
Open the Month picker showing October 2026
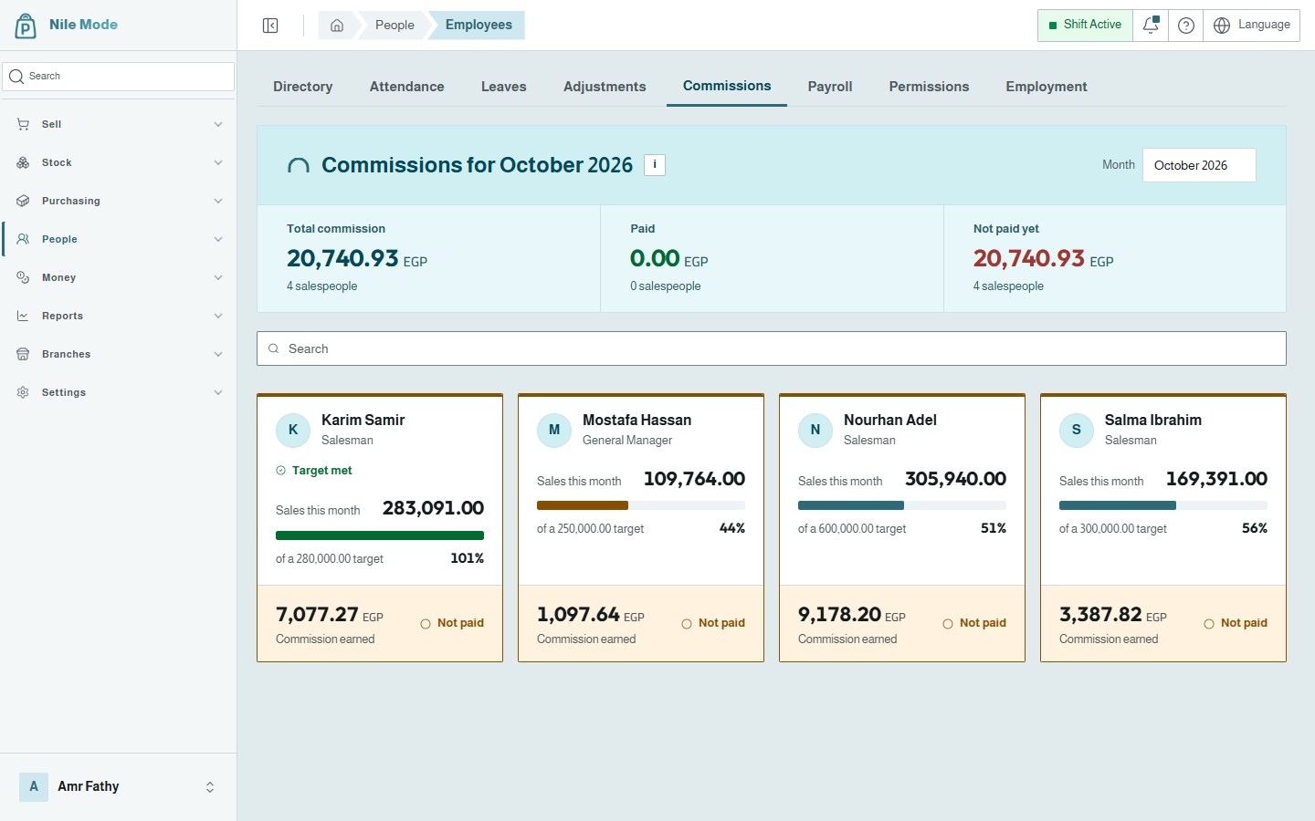pos(1199,165)
